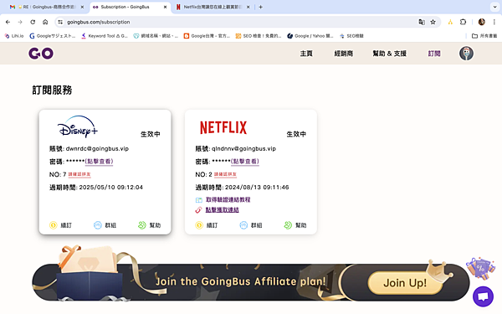
Task: Click Disney+ expiry 2025/05/10 09:12:04
Action: (110, 188)
